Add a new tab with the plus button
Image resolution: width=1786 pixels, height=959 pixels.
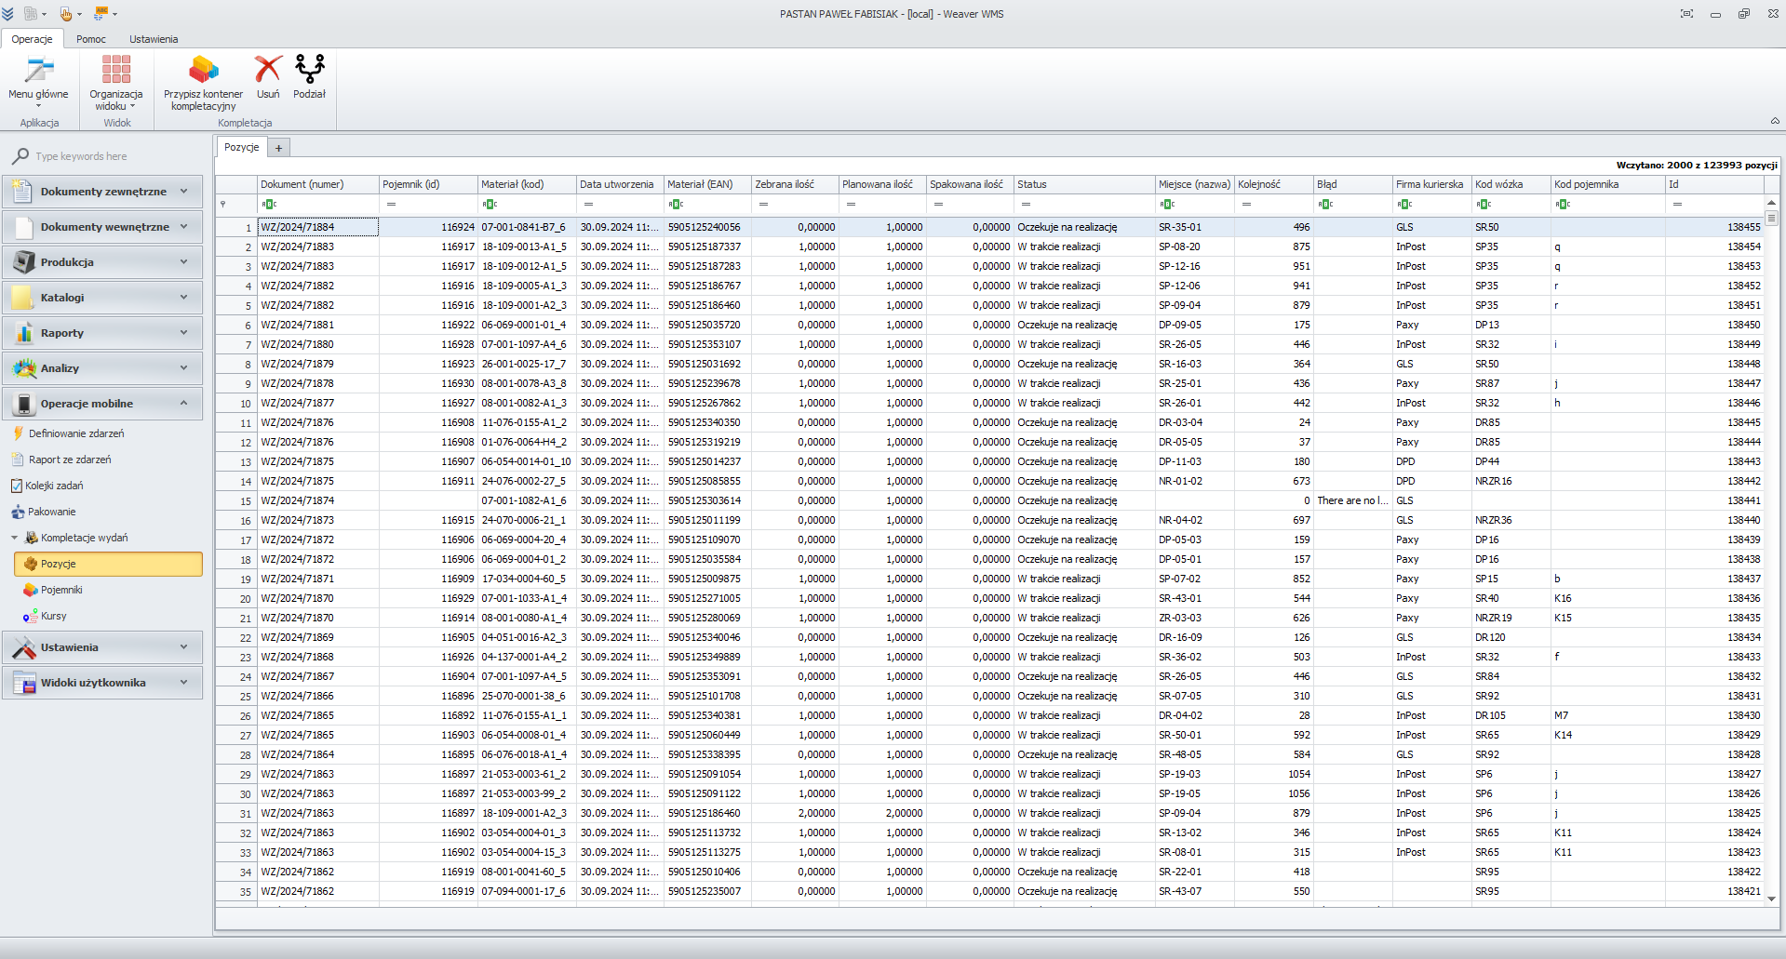(x=278, y=147)
